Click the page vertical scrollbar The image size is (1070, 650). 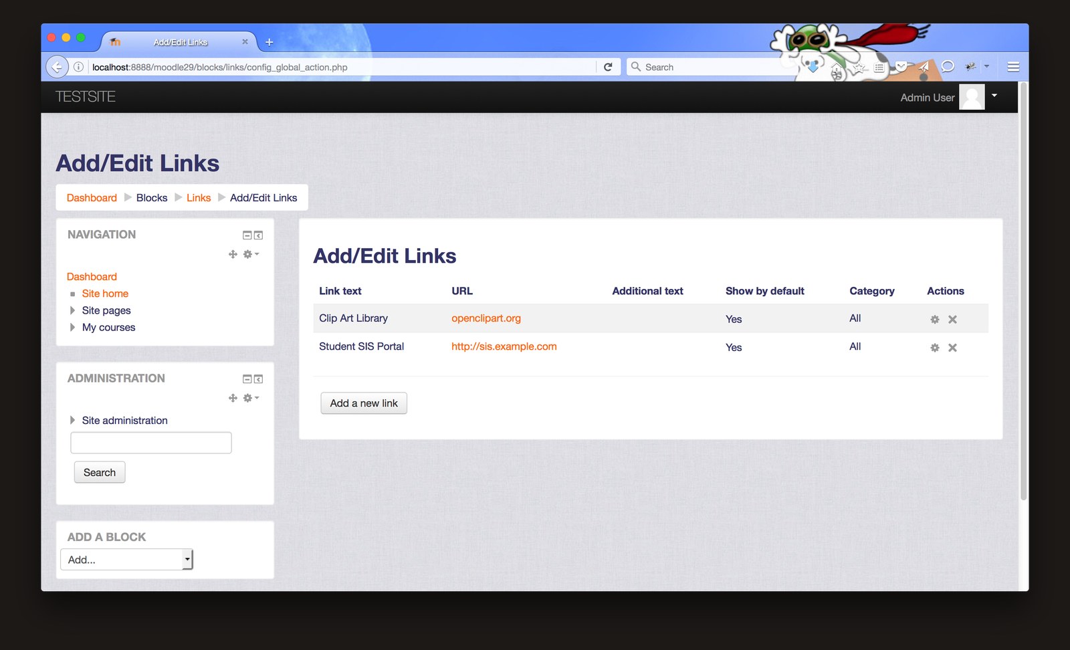pos(1023,291)
